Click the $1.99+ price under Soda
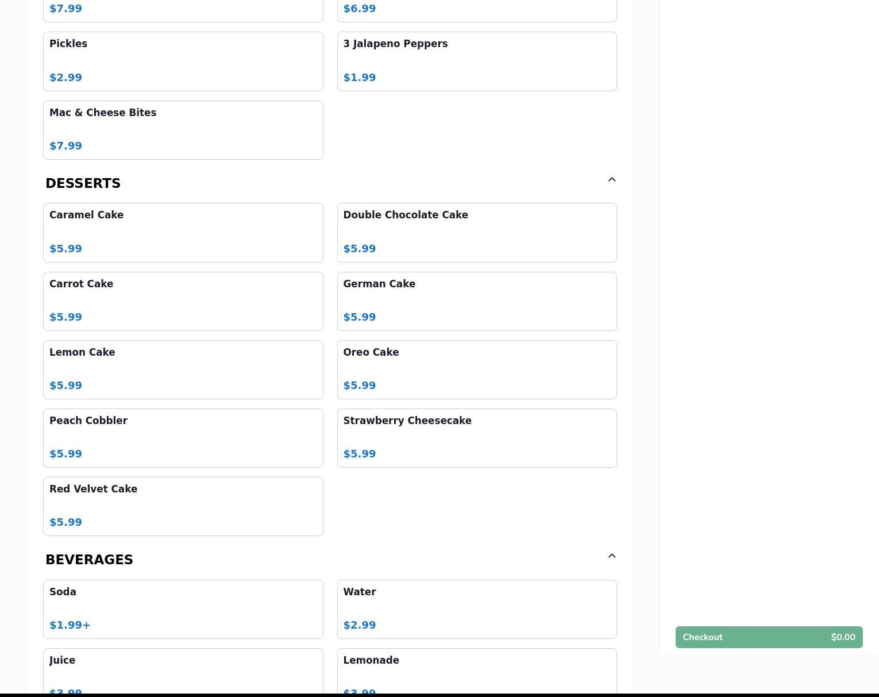Image resolution: width=879 pixels, height=697 pixels. tap(70, 625)
